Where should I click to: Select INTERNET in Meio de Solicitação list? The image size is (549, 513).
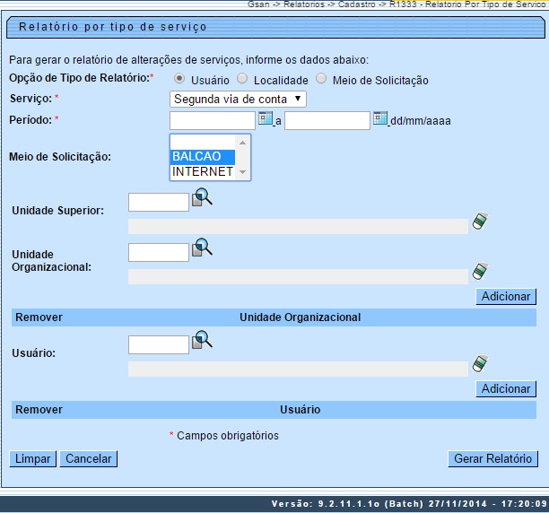click(202, 171)
